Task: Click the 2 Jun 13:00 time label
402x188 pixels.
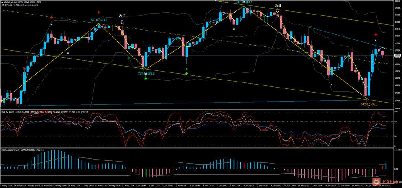Action: (167, 185)
